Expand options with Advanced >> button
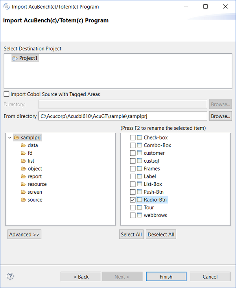Screen dimensions: 236x288 pos(24,234)
